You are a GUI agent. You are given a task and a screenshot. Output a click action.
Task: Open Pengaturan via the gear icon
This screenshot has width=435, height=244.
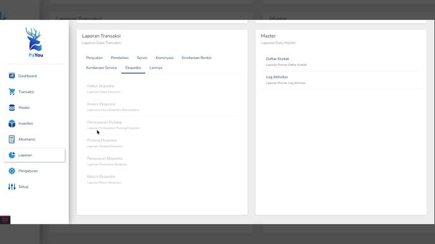(12, 171)
